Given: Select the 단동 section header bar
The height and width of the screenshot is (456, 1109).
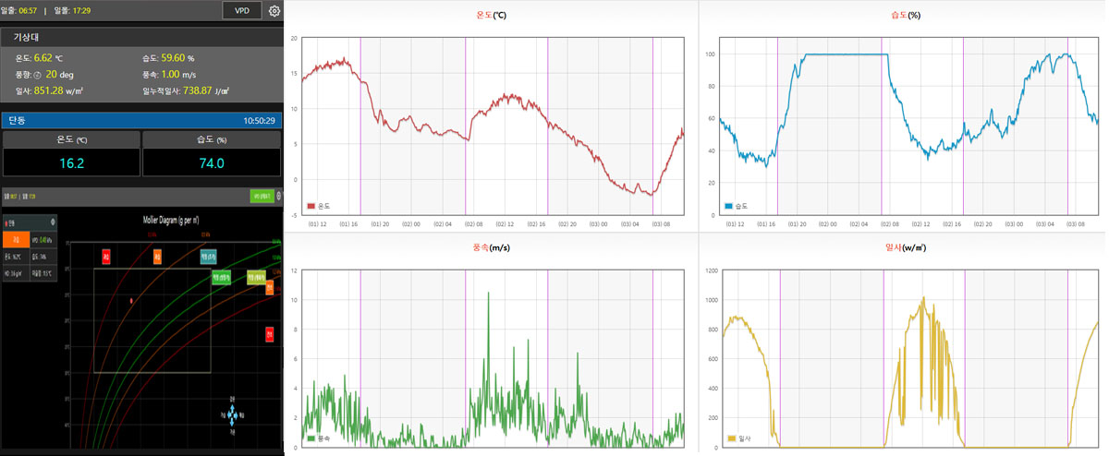Looking at the screenshot, I should point(141,120).
